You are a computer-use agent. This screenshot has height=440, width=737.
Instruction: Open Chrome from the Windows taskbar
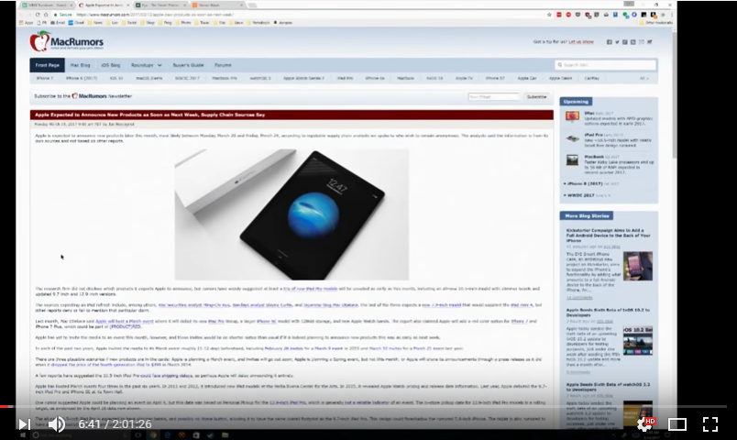[153, 435]
